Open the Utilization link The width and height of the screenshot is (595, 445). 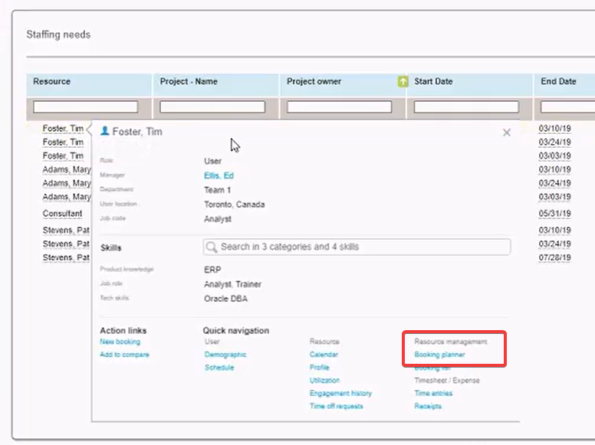(x=324, y=381)
